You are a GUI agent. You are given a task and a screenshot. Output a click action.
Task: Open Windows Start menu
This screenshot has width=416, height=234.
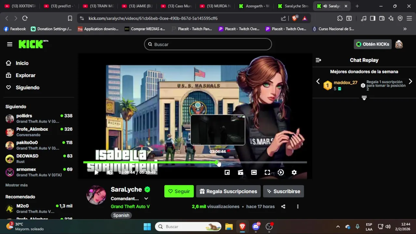[147, 227]
